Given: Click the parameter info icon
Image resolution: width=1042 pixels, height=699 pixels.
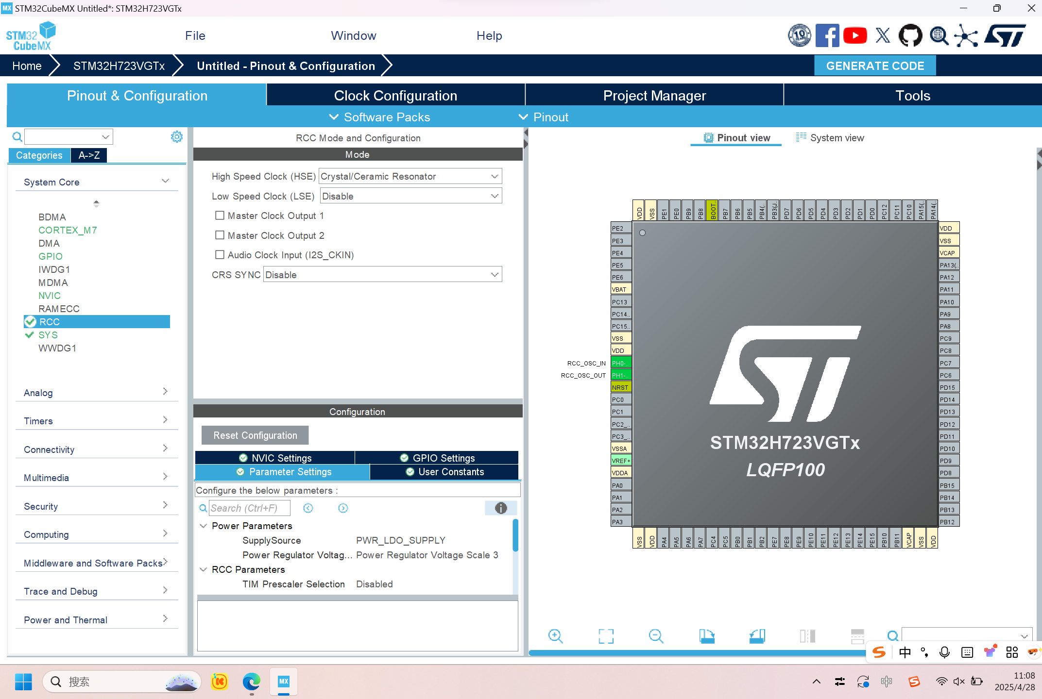Looking at the screenshot, I should point(501,508).
